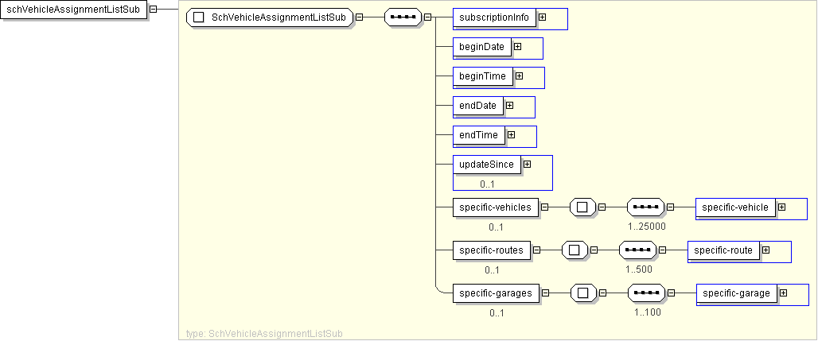Select the sequence compositor after SchVehicleAssignmentListSub
Image resolution: width=818 pixels, height=341 pixels.
(x=403, y=17)
